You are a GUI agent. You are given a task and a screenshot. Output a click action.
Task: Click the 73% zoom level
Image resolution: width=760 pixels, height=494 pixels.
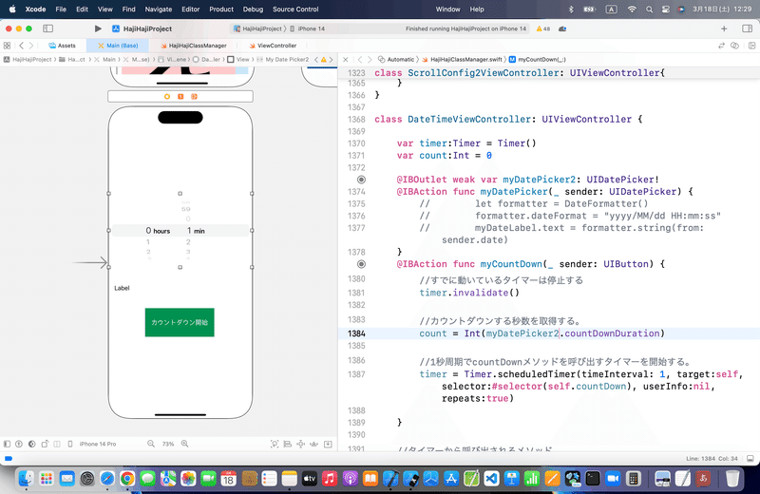click(168, 444)
